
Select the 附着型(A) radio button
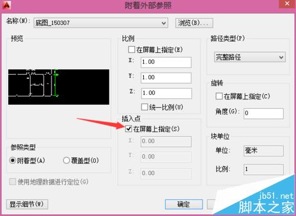click(12, 160)
